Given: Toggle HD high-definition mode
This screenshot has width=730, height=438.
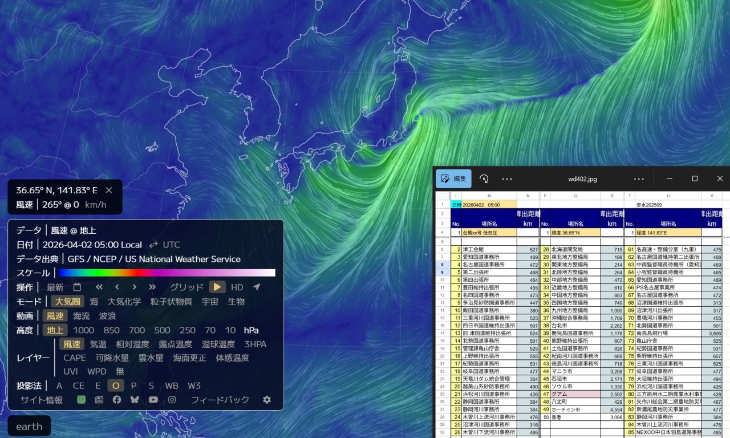Looking at the screenshot, I should coord(237,287).
